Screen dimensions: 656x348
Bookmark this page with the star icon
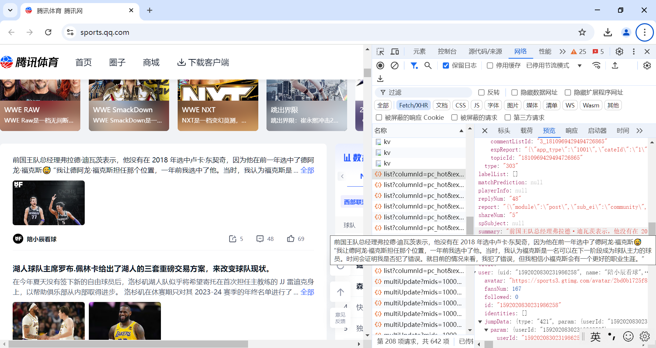[x=582, y=32]
